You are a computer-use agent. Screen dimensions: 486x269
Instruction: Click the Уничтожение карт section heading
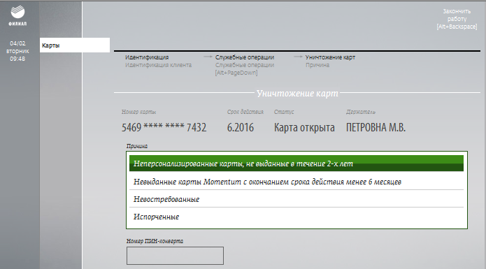point(297,93)
